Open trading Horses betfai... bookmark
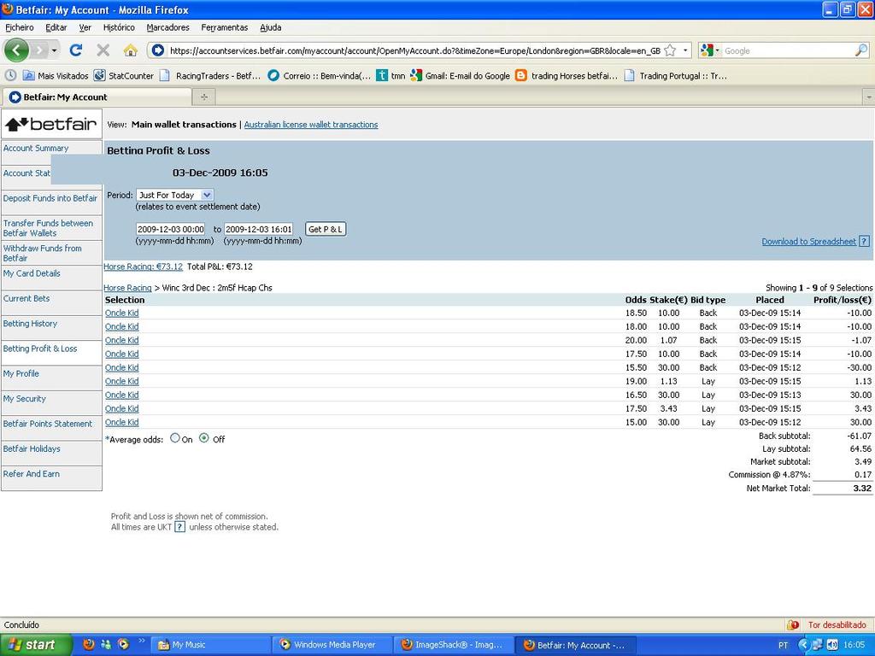 pyautogui.click(x=567, y=76)
